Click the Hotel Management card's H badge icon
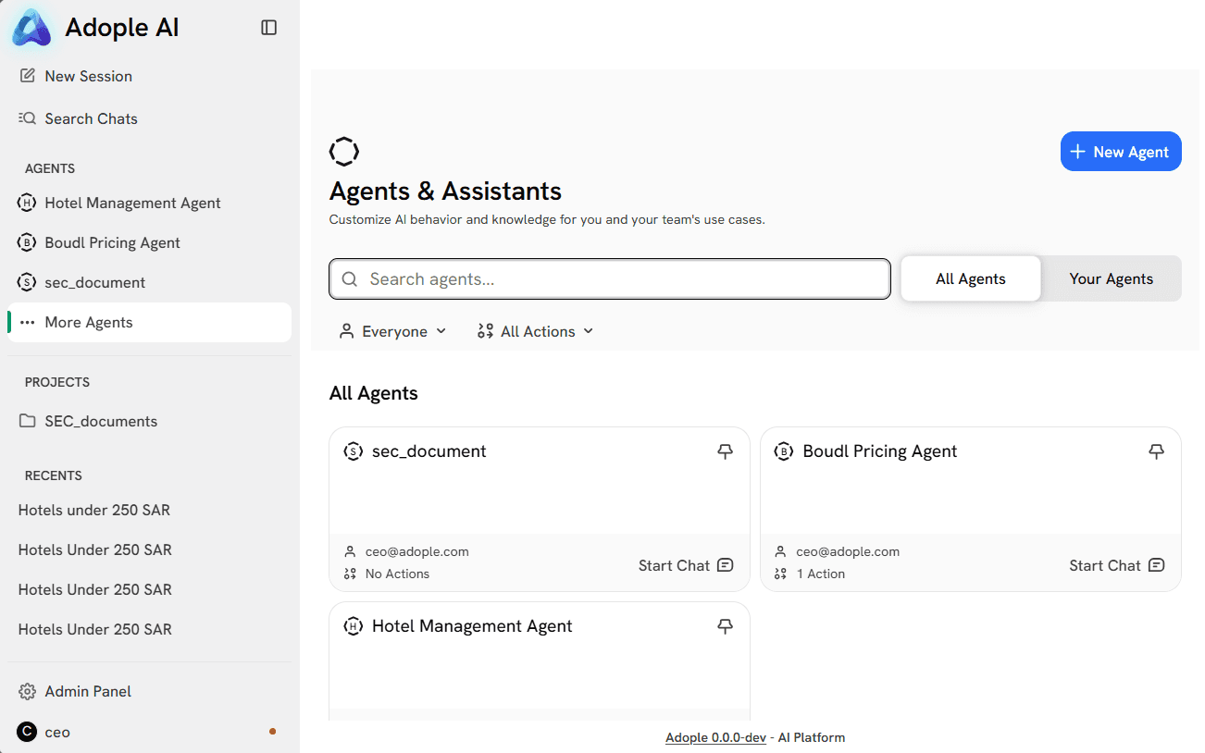 pyautogui.click(x=353, y=626)
